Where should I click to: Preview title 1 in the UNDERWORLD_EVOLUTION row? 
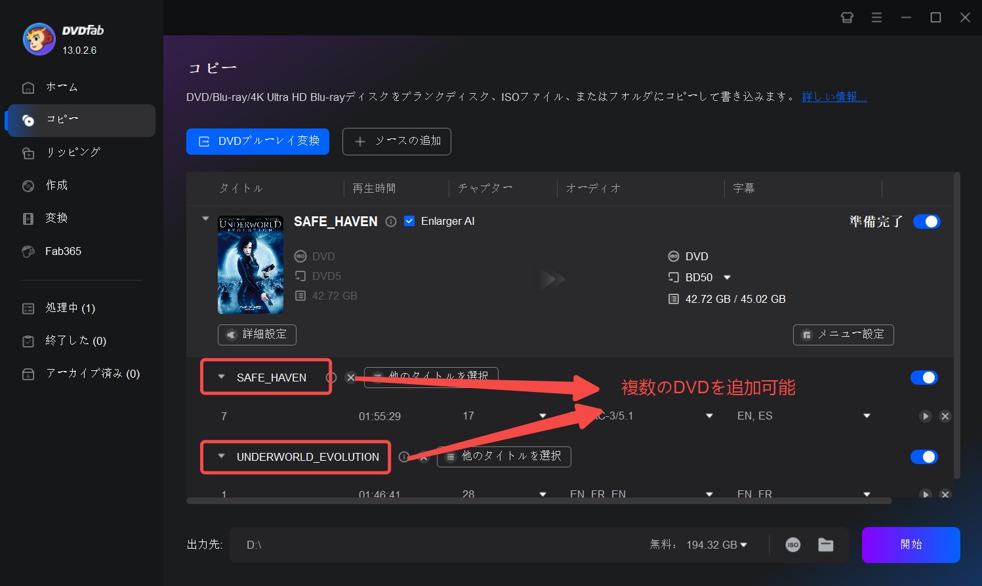pyautogui.click(x=926, y=494)
